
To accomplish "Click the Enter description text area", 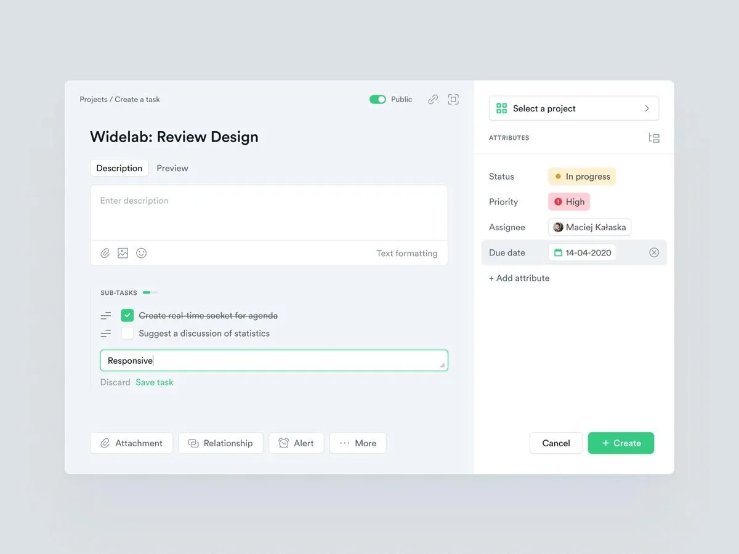I will coord(269,212).
